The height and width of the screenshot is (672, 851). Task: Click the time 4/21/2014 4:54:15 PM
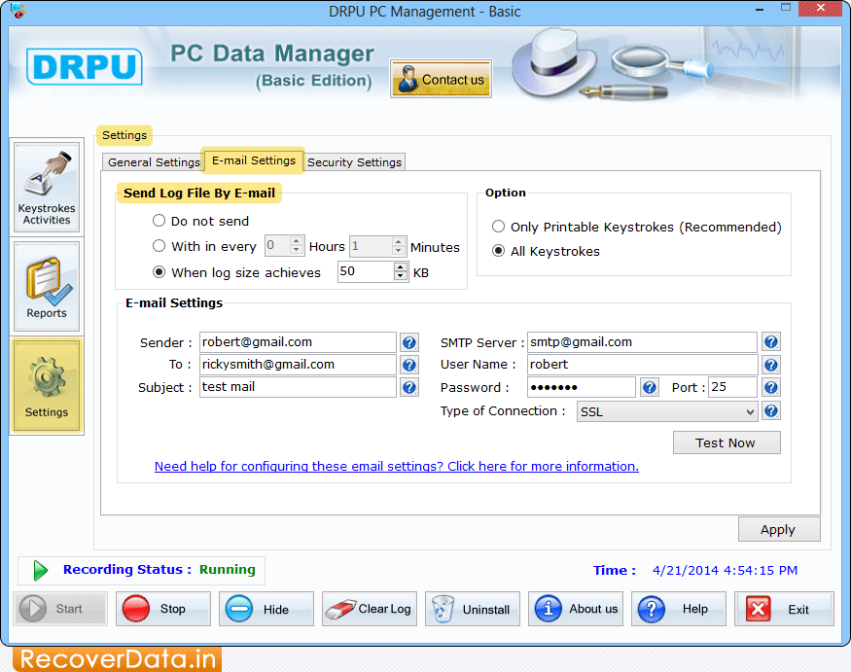726,571
